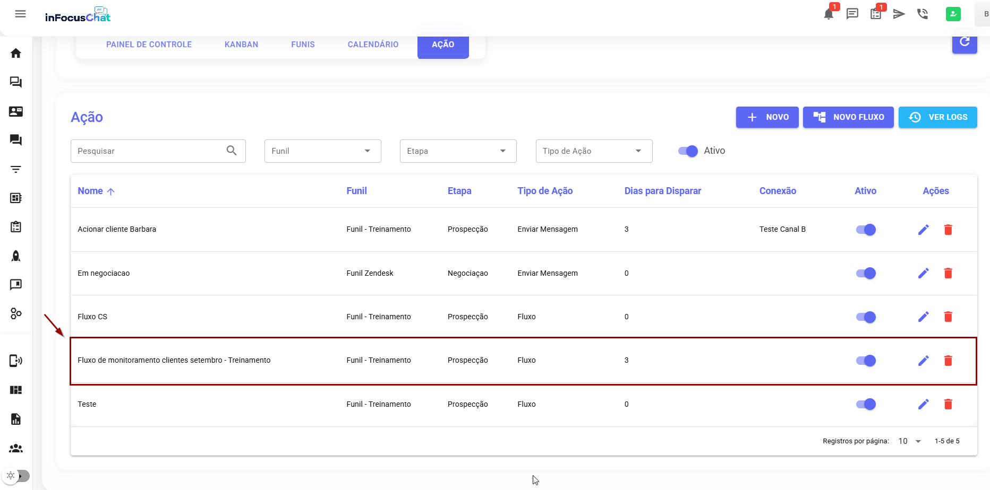Click the paper plane send icon
The image size is (990, 490).
click(899, 14)
